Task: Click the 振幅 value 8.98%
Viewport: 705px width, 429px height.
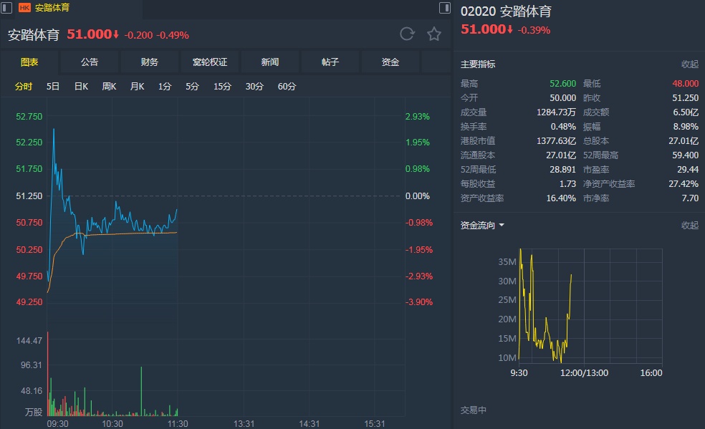Action: coord(686,127)
